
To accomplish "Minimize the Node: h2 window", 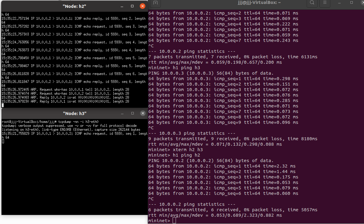I will coord(122,6).
